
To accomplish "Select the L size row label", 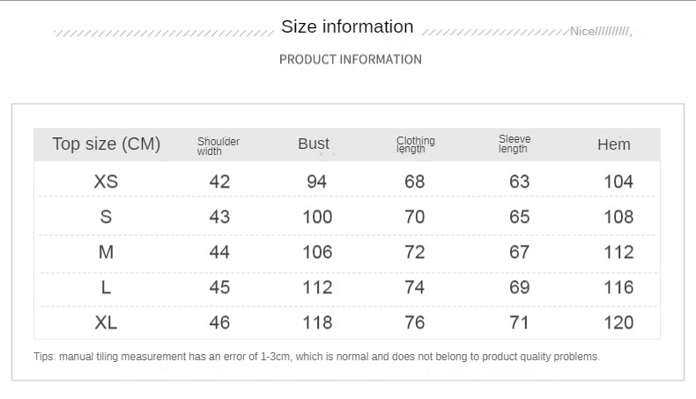I will pos(106,287).
